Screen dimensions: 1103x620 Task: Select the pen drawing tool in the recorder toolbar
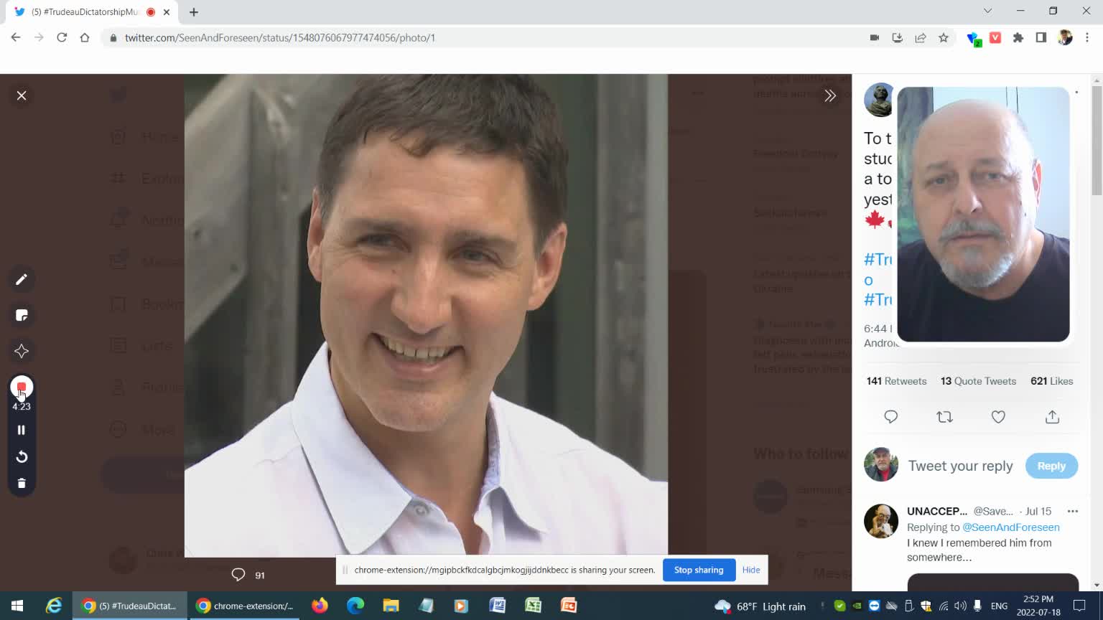(x=22, y=279)
